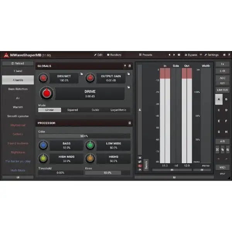Click the lock icon beside Output Gain
Viewport: 232px width, 232px height.
pyautogui.click(x=128, y=74)
